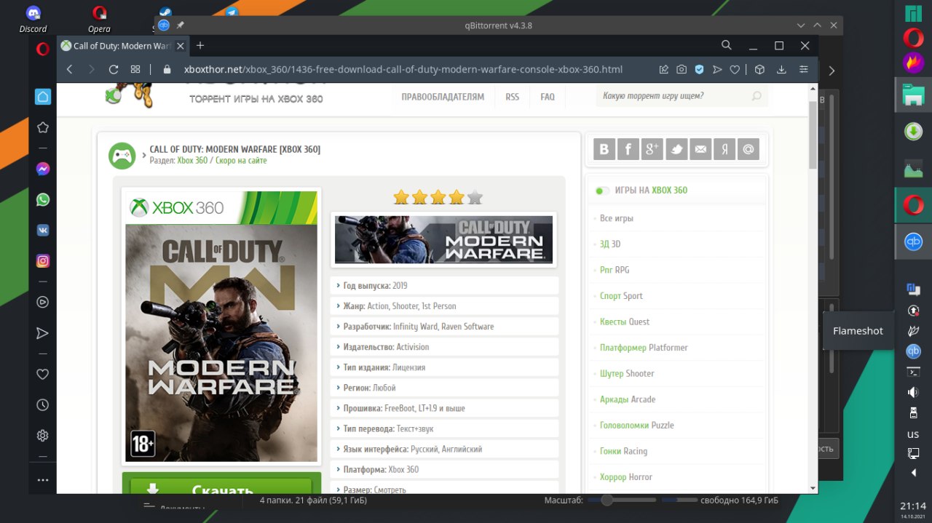Toggle ИГРЫ НА XBOX 360 switch

pyautogui.click(x=601, y=191)
